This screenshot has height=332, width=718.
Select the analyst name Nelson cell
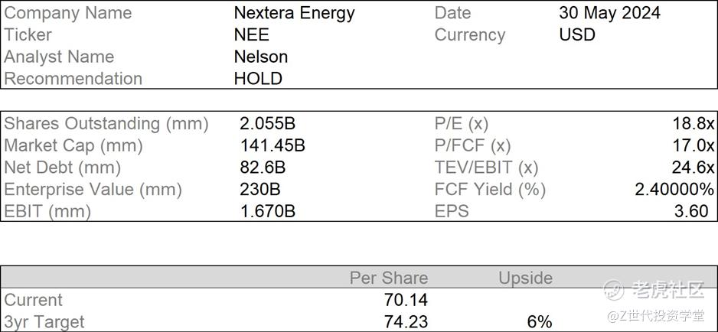tap(261, 57)
